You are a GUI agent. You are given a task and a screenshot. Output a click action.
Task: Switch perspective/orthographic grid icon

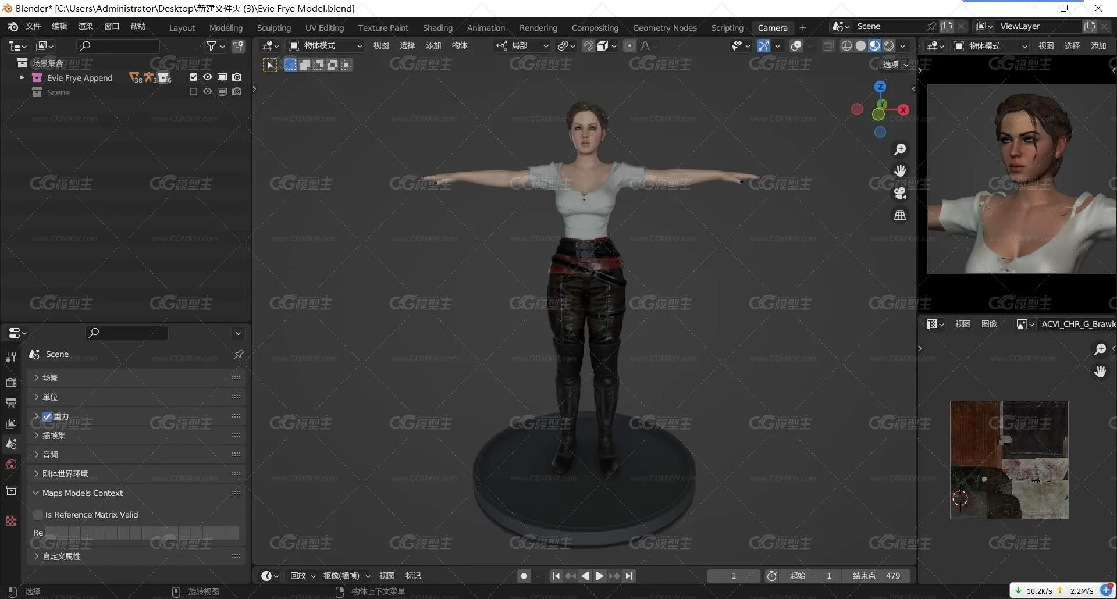900,215
